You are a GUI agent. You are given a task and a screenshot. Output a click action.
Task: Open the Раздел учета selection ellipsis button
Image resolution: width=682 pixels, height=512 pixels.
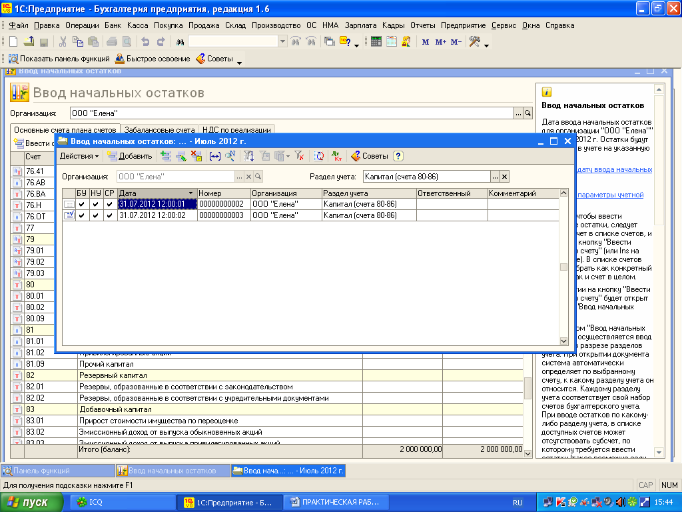pyautogui.click(x=495, y=176)
